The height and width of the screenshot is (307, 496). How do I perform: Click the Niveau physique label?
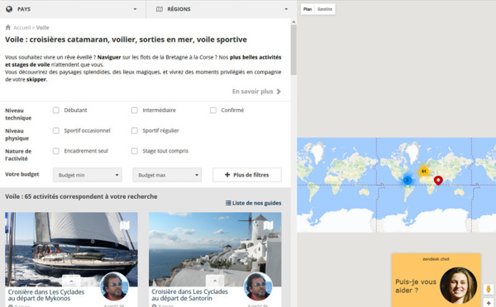17,135
